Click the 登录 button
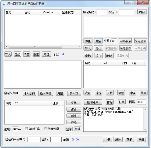 coord(69,129)
